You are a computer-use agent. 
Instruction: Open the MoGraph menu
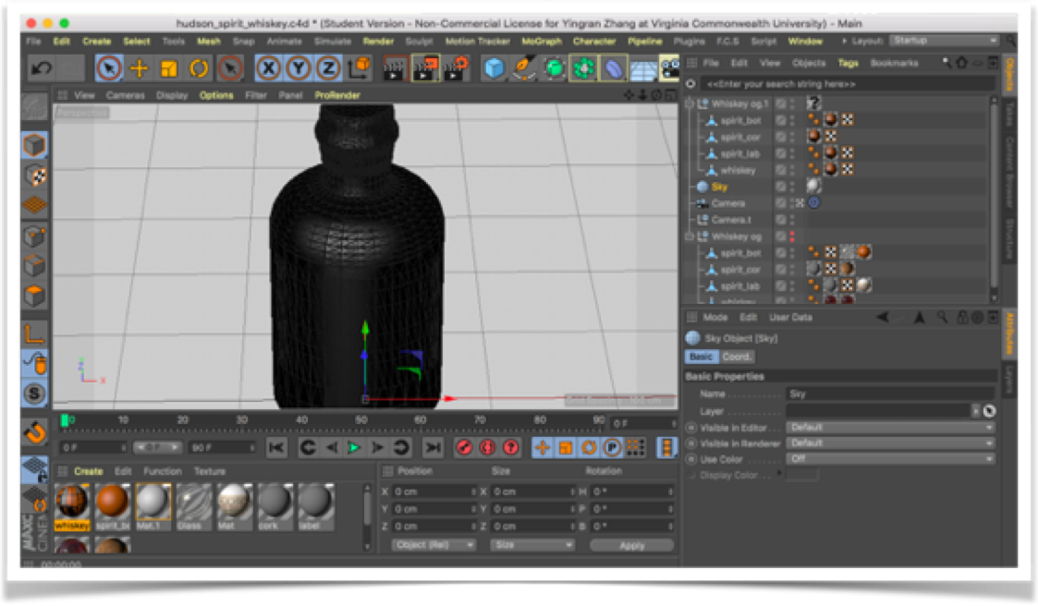(542, 41)
